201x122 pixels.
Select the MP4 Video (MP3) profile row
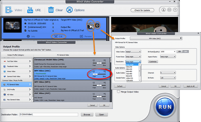tap(72, 86)
